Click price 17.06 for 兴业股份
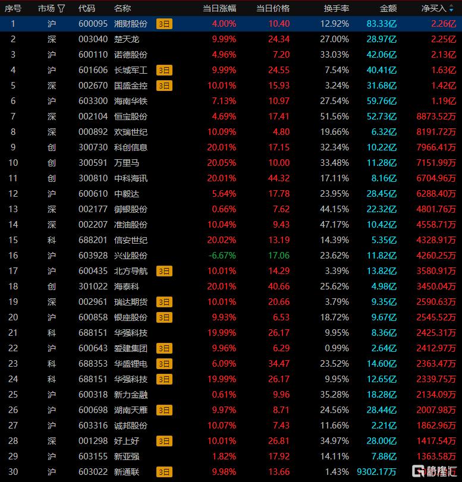462x482 pixels. [x=279, y=256]
